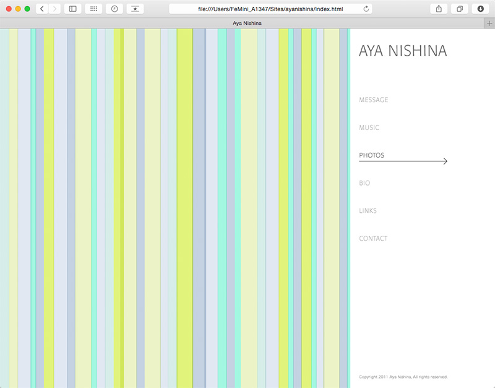Click the Safari forward arrow
This screenshot has width=495, height=388.
(54, 9)
